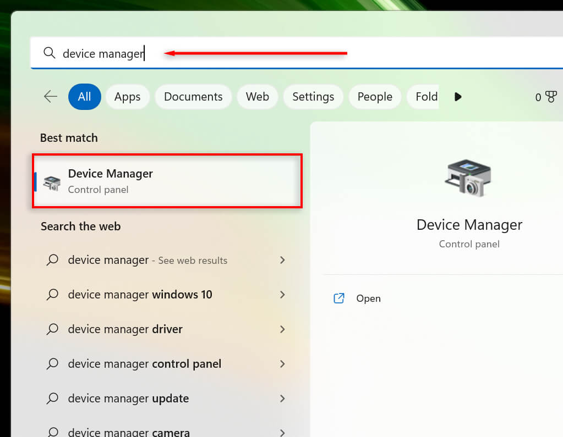Click the search text field containing 'device manager'
The width and height of the screenshot is (563, 437).
(297, 53)
